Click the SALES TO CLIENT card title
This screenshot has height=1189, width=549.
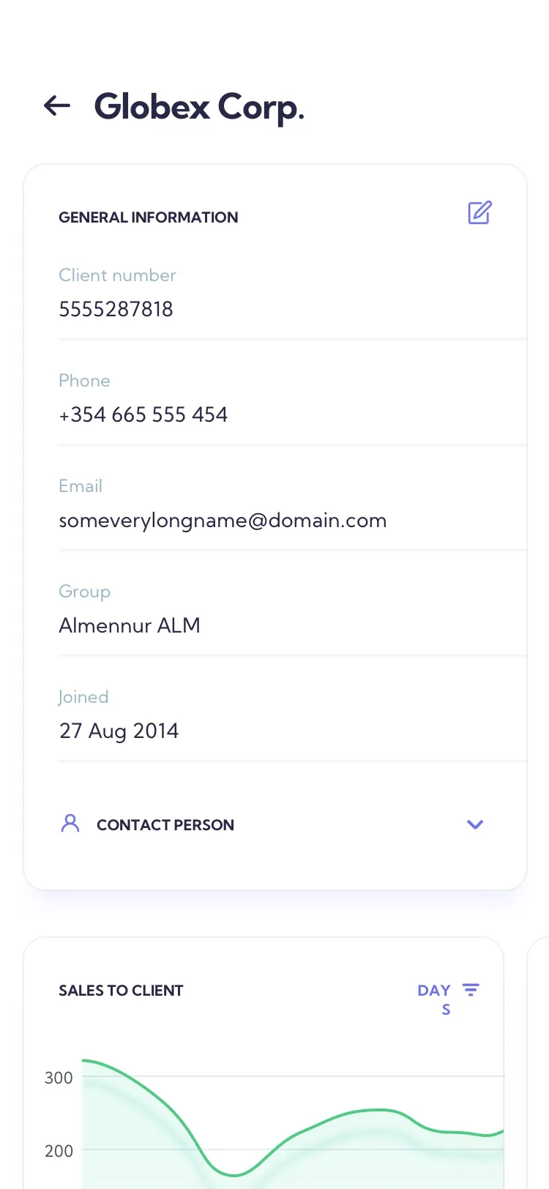pyautogui.click(x=121, y=991)
